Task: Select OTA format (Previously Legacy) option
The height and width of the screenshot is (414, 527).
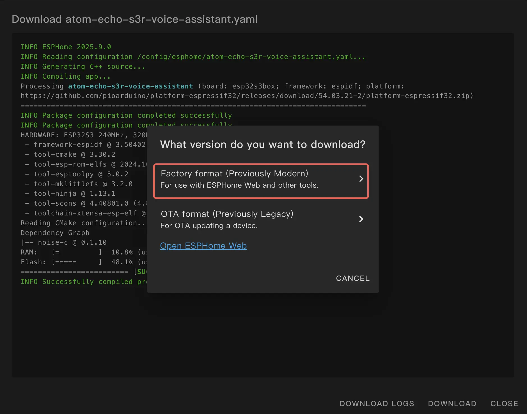Action: tap(227, 214)
